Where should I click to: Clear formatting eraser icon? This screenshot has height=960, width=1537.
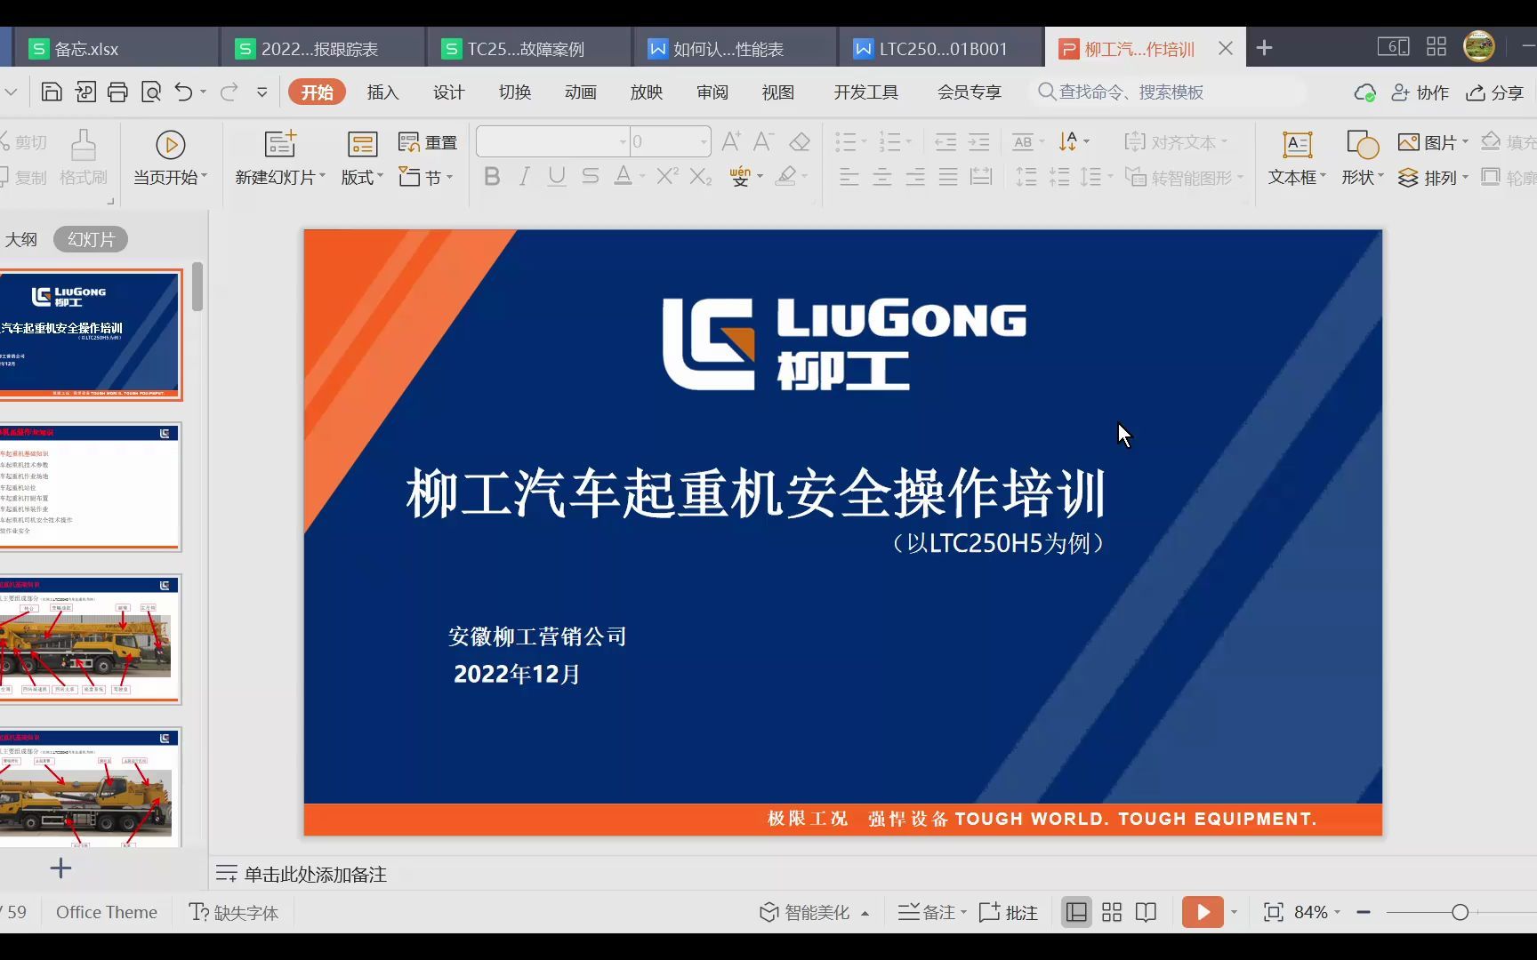[800, 141]
